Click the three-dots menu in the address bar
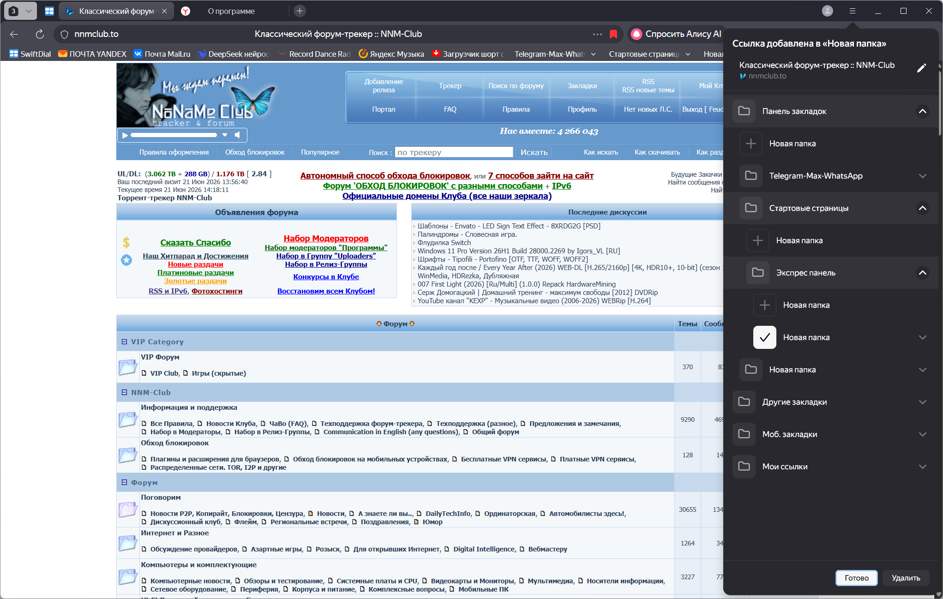 coord(597,34)
